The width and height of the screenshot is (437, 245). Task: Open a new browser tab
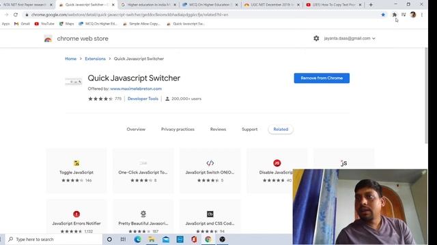point(371,5)
